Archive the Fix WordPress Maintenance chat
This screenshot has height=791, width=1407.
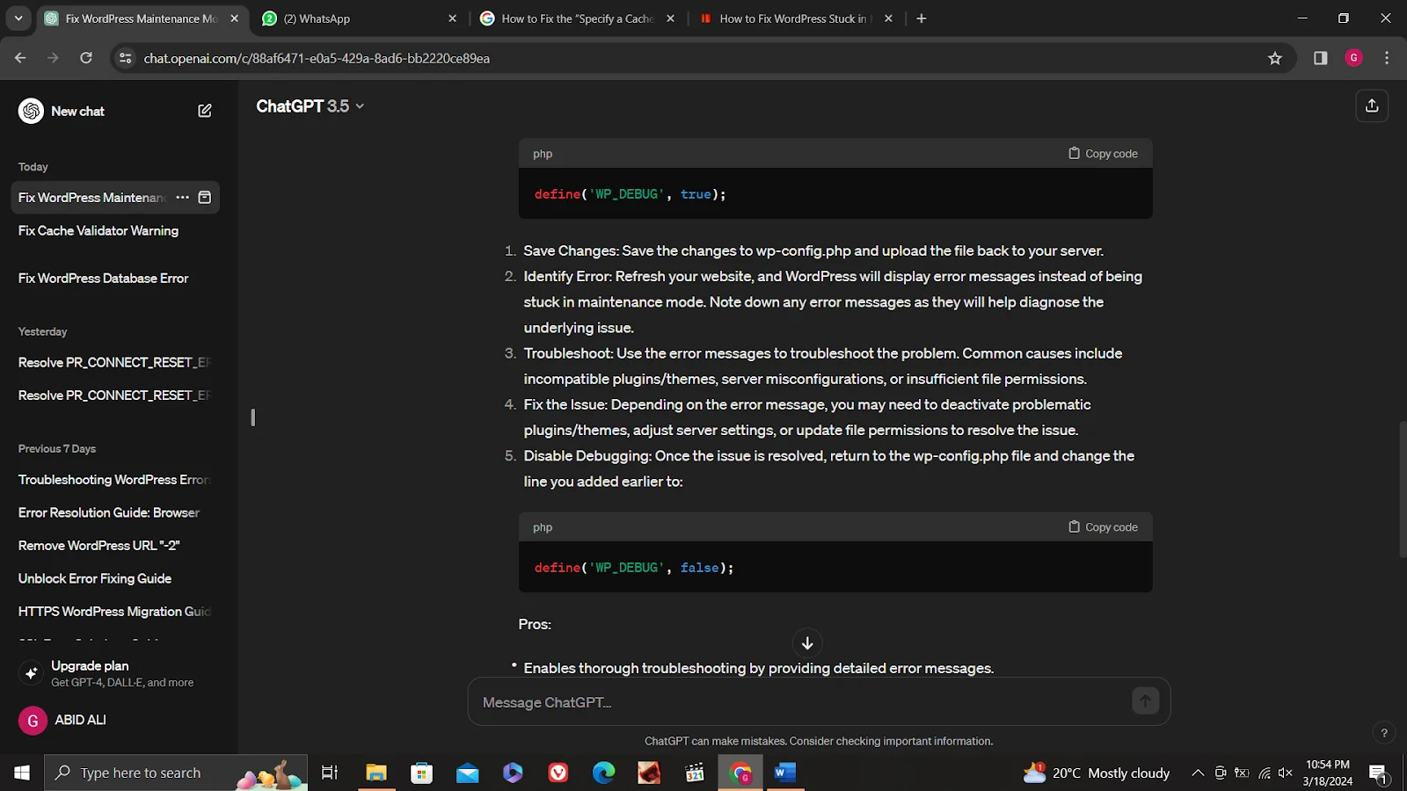[x=205, y=198]
